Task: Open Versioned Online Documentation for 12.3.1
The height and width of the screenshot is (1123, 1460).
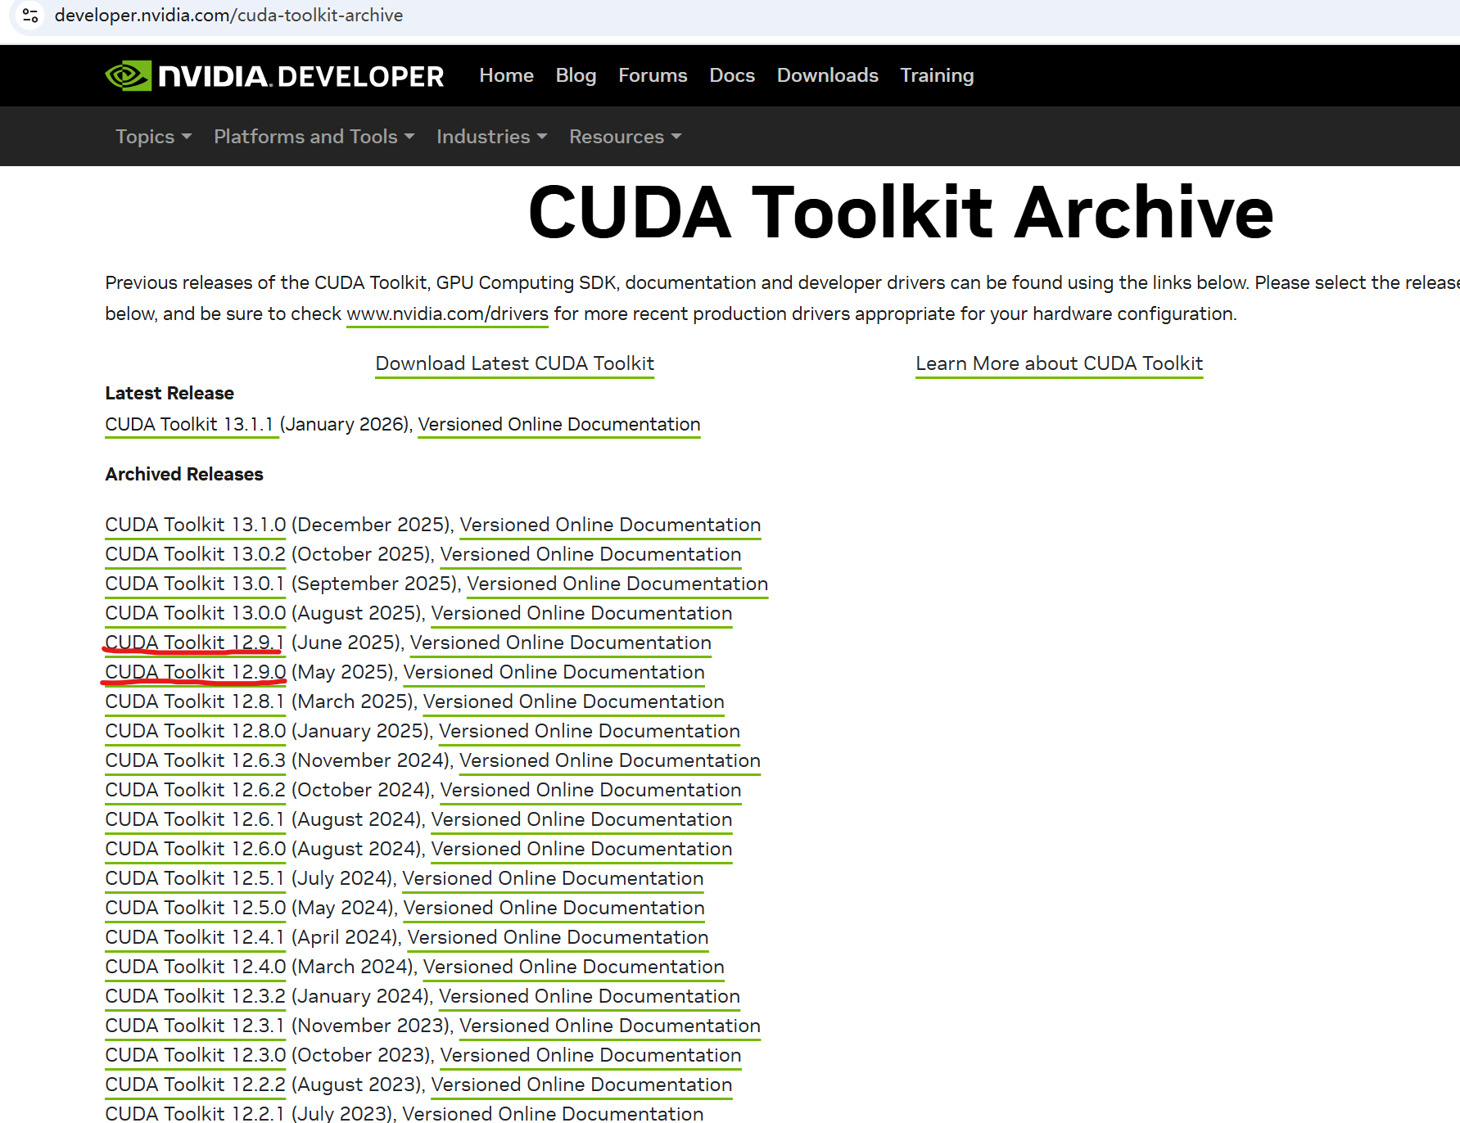Action: 610,1026
